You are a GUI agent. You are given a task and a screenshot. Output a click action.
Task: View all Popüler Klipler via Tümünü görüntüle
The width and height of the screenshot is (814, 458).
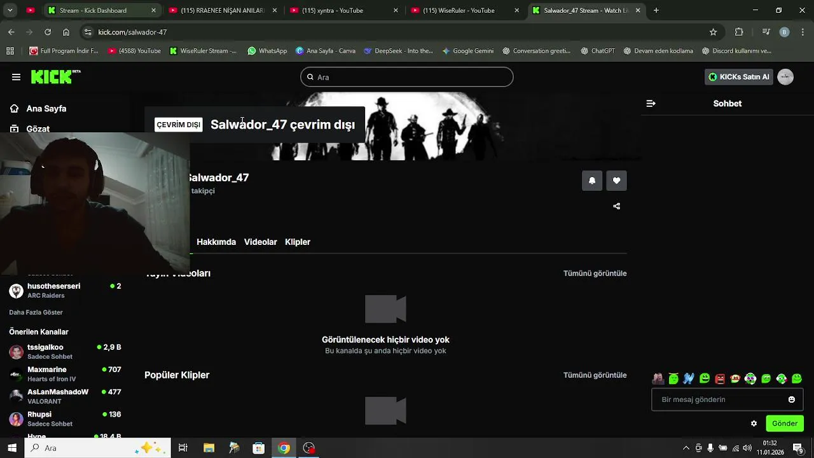(x=595, y=375)
